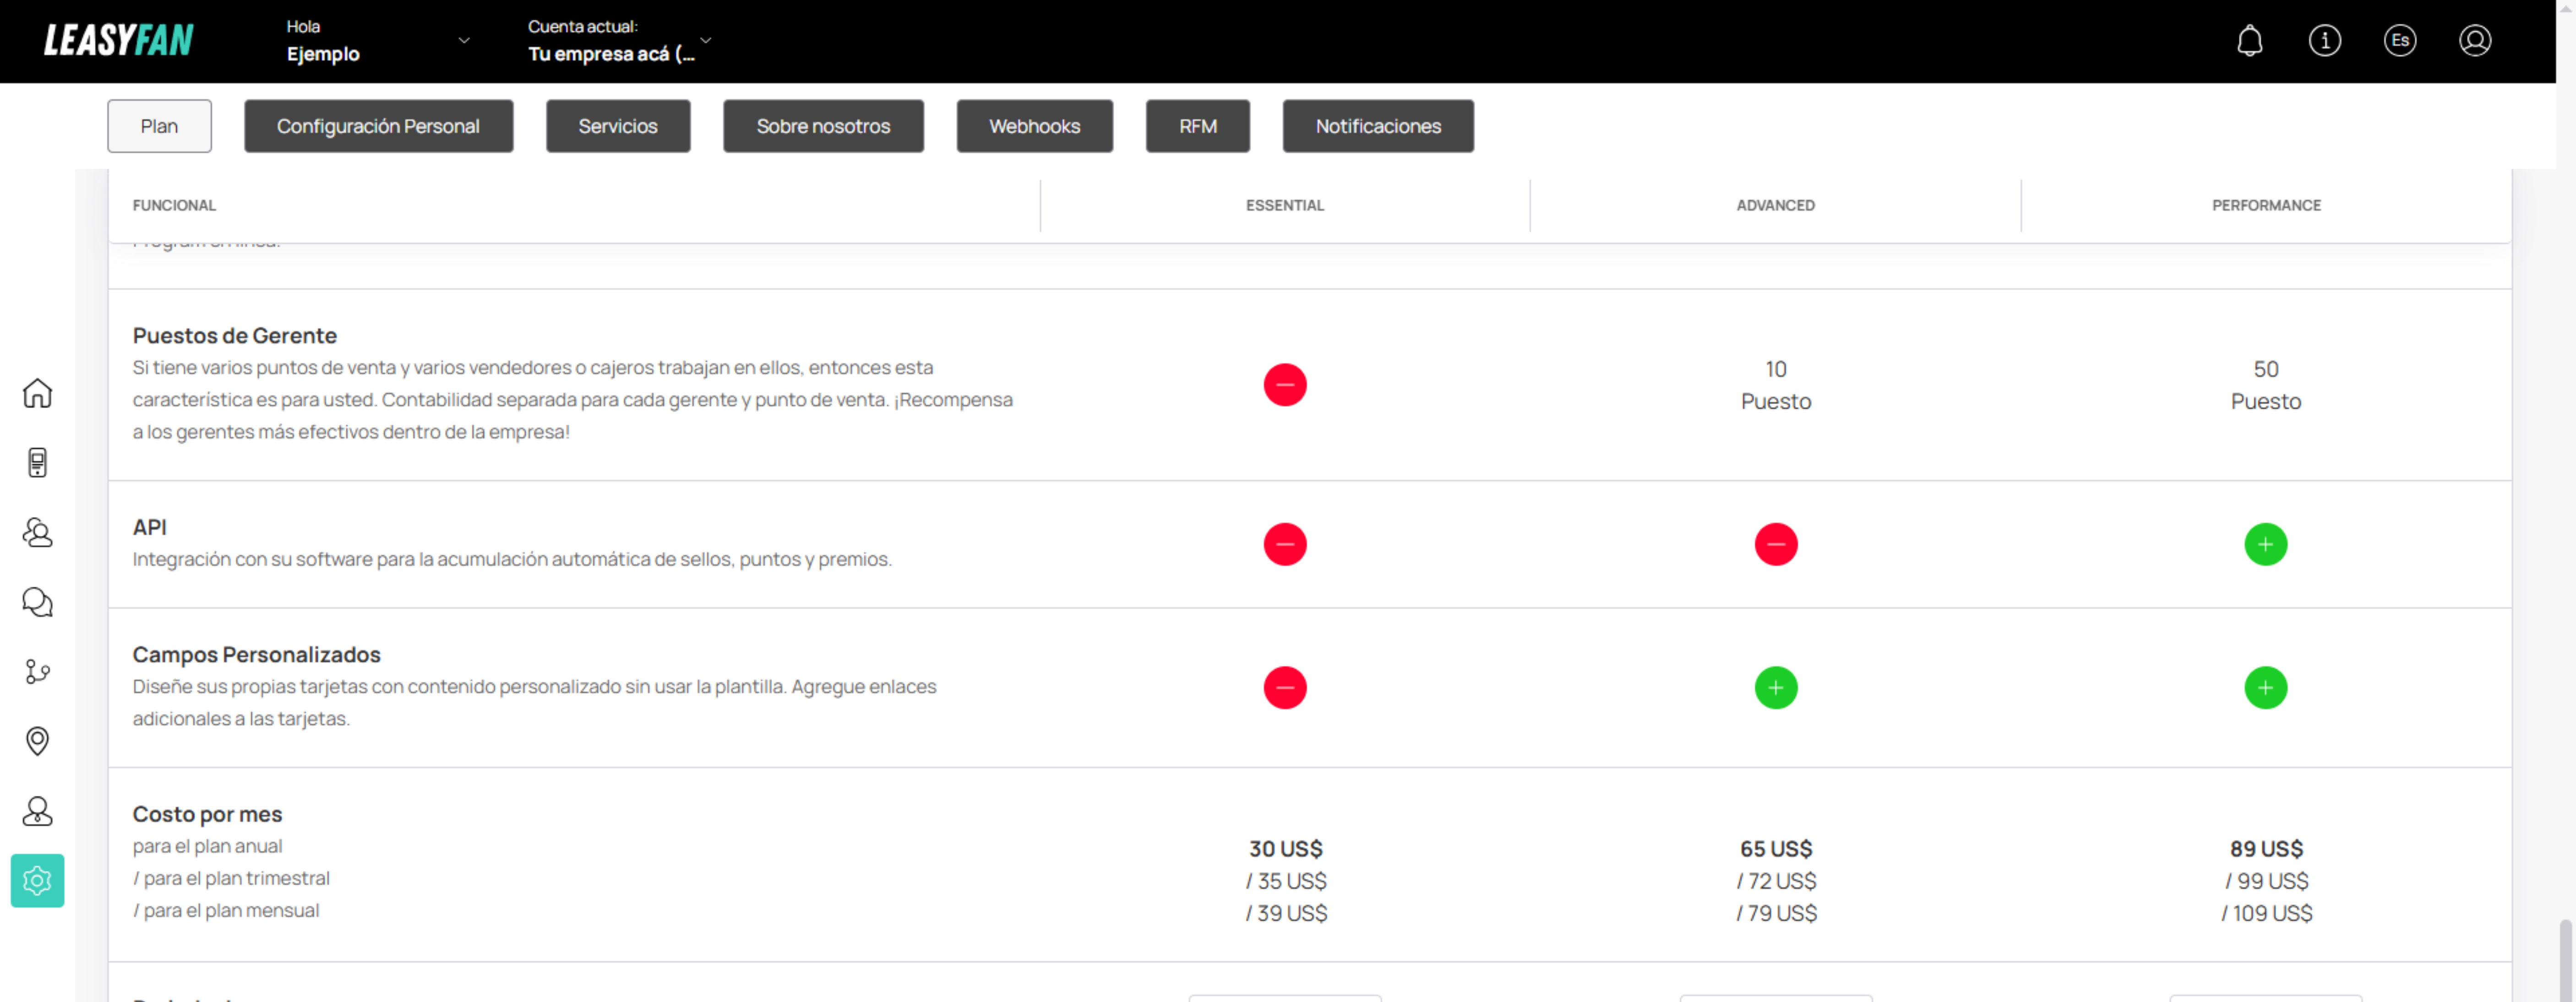The height and width of the screenshot is (1002, 2576).
Task: Click the info circle icon
Action: (x=2324, y=41)
